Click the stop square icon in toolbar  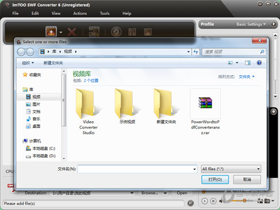(x=147, y=32)
